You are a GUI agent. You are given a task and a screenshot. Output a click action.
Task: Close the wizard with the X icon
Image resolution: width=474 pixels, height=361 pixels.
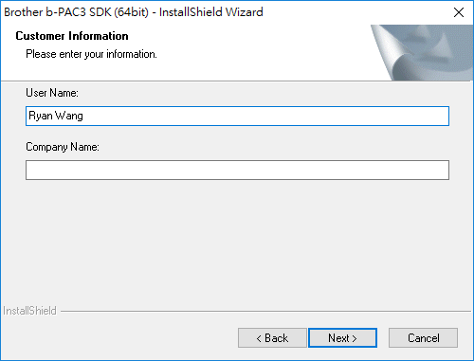459,12
